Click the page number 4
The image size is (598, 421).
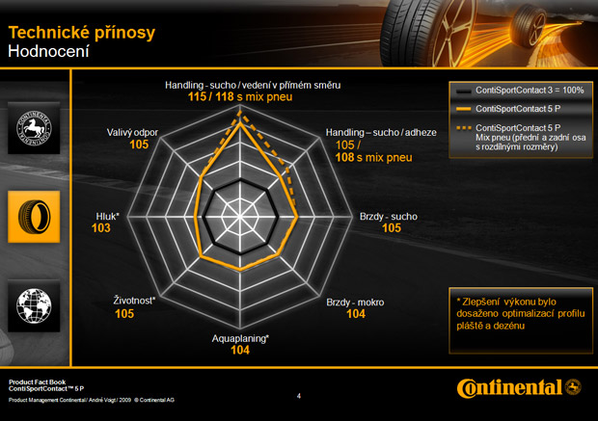pyautogui.click(x=299, y=396)
